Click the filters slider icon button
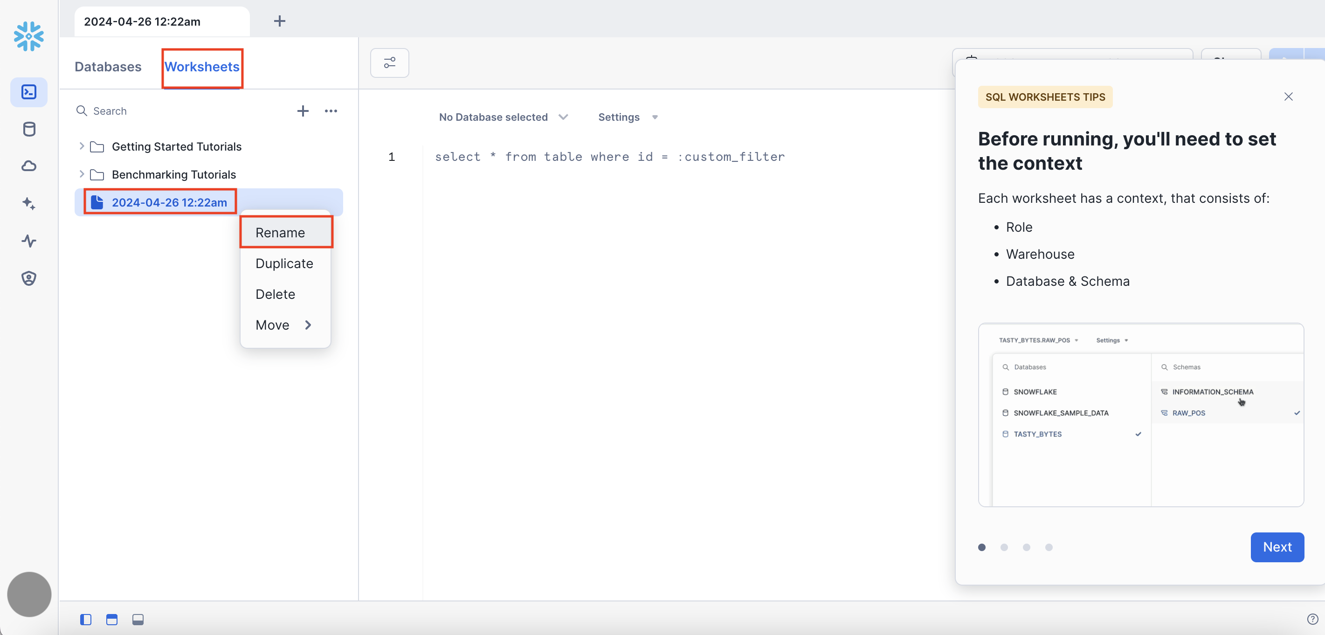This screenshot has height=635, width=1325. point(389,63)
